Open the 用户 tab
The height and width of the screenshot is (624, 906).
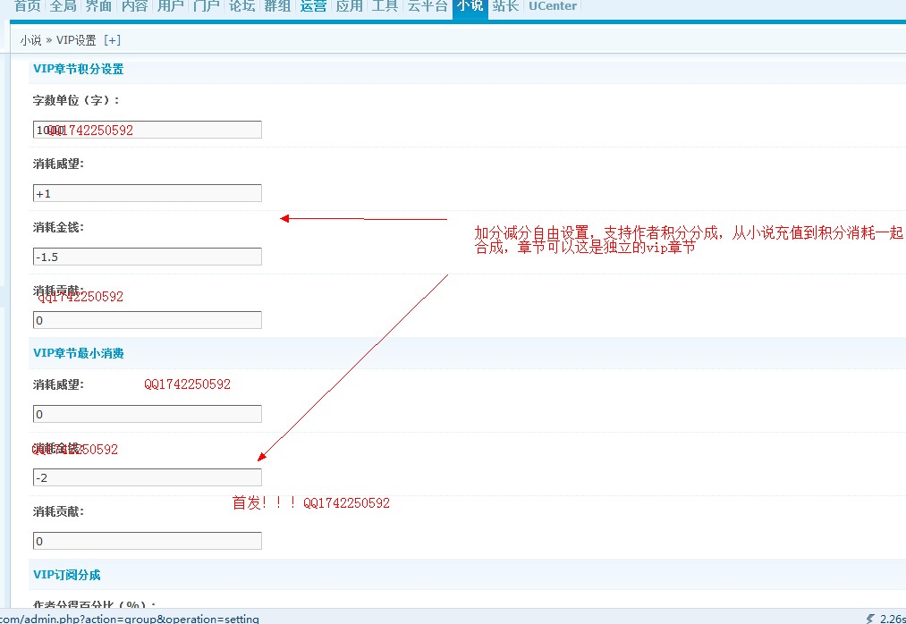point(171,5)
